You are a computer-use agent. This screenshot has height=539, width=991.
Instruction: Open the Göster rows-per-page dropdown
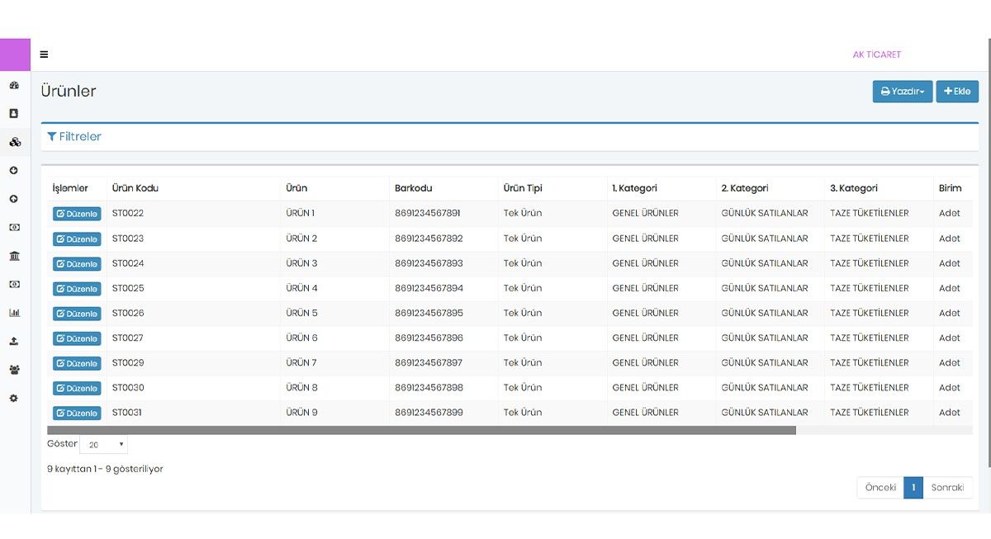pos(103,445)
